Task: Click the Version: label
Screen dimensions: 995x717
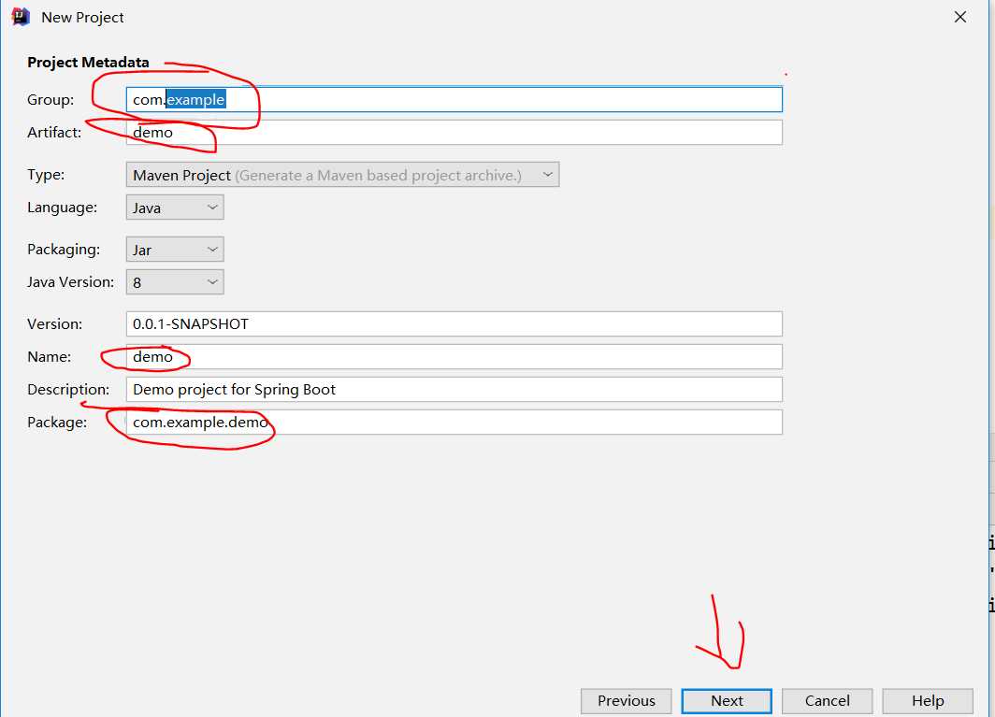Action: (x=54, y=324)
